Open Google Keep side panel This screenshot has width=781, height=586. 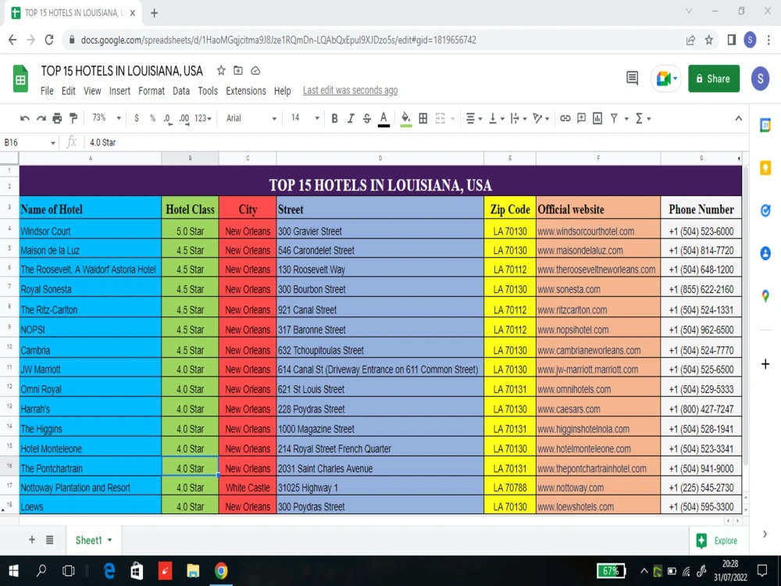tap(765, 168)
